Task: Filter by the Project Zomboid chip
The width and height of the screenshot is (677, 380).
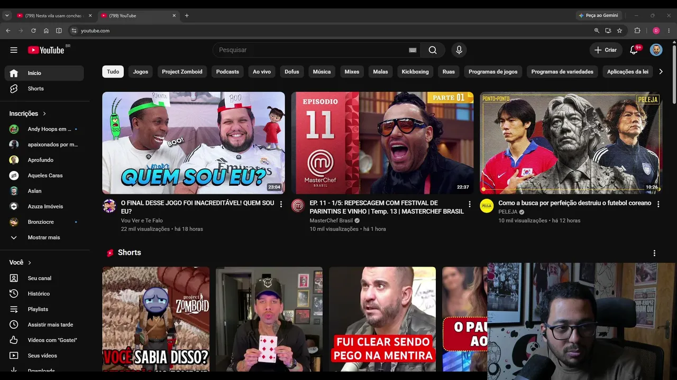Action: (x=182, y=72)
